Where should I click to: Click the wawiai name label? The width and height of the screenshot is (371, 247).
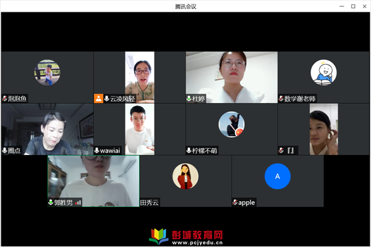[110, 150]
